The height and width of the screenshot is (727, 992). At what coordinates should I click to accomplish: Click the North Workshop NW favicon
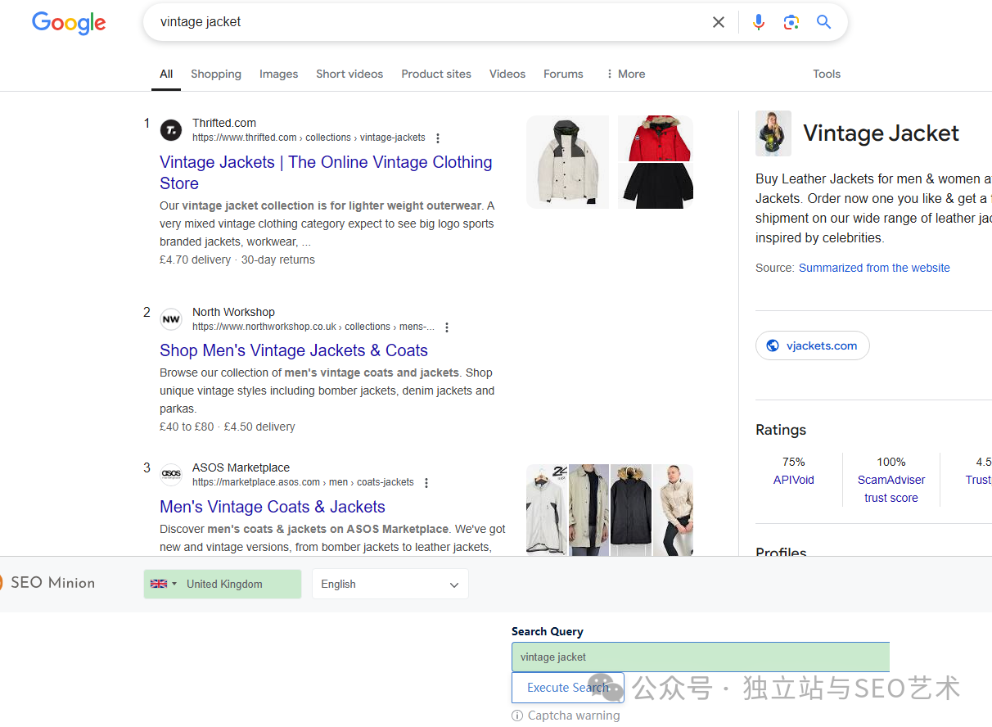[171, 319]
